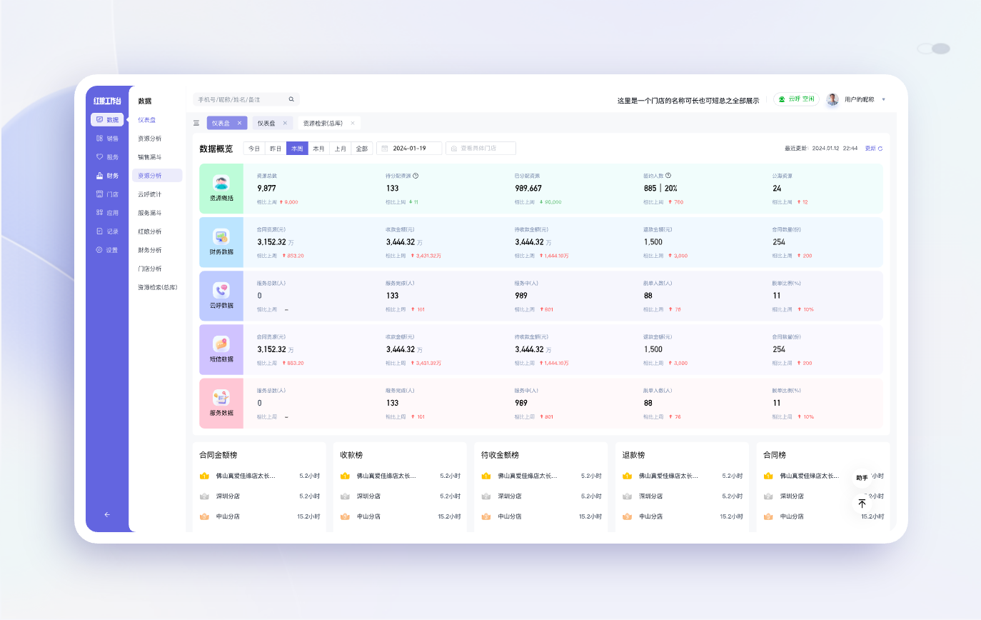Viewport: 981px width, 620px height.
Task: Click the bronze crown beside 中山分店 in 退款榜
Action: 627,516
